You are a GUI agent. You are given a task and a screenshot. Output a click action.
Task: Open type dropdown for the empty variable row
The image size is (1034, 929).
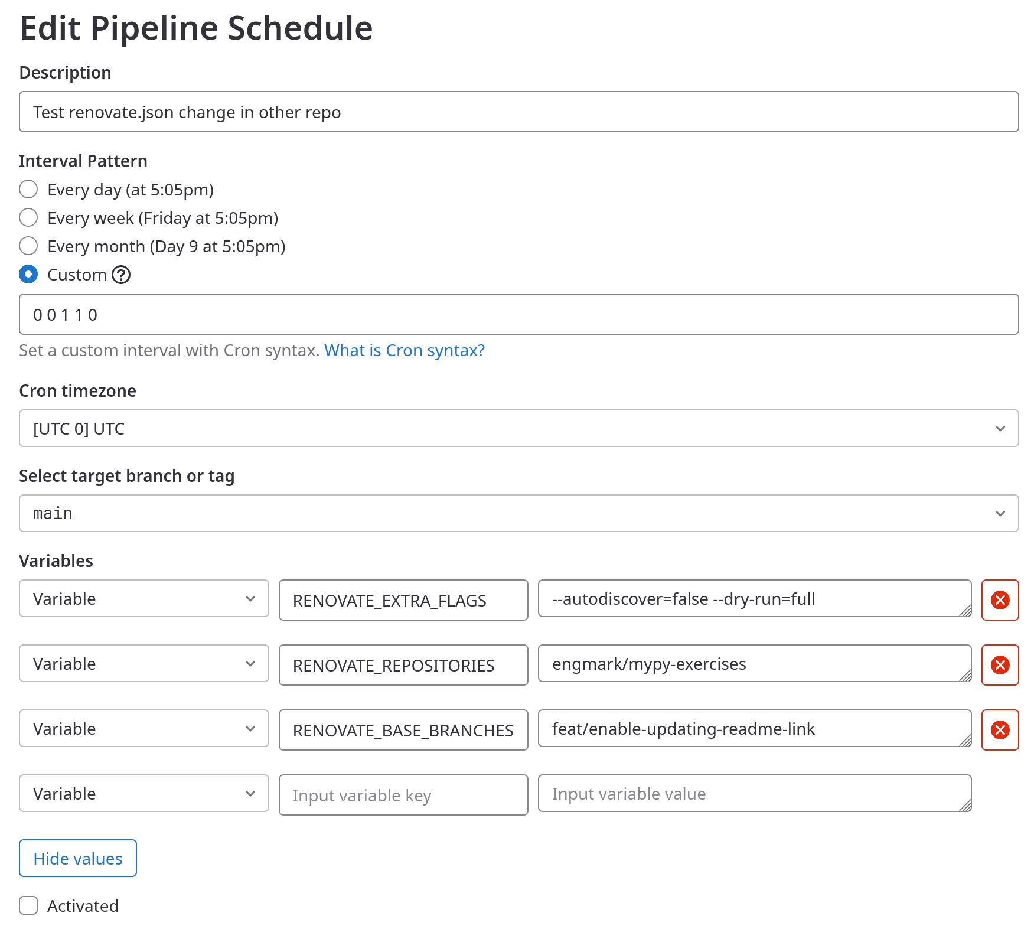(143, 794)
